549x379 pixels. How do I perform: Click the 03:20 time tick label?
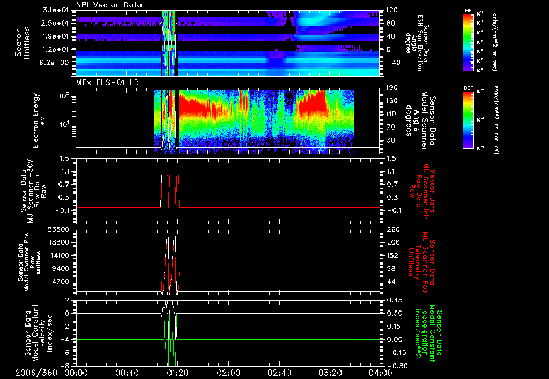(330, 373)
